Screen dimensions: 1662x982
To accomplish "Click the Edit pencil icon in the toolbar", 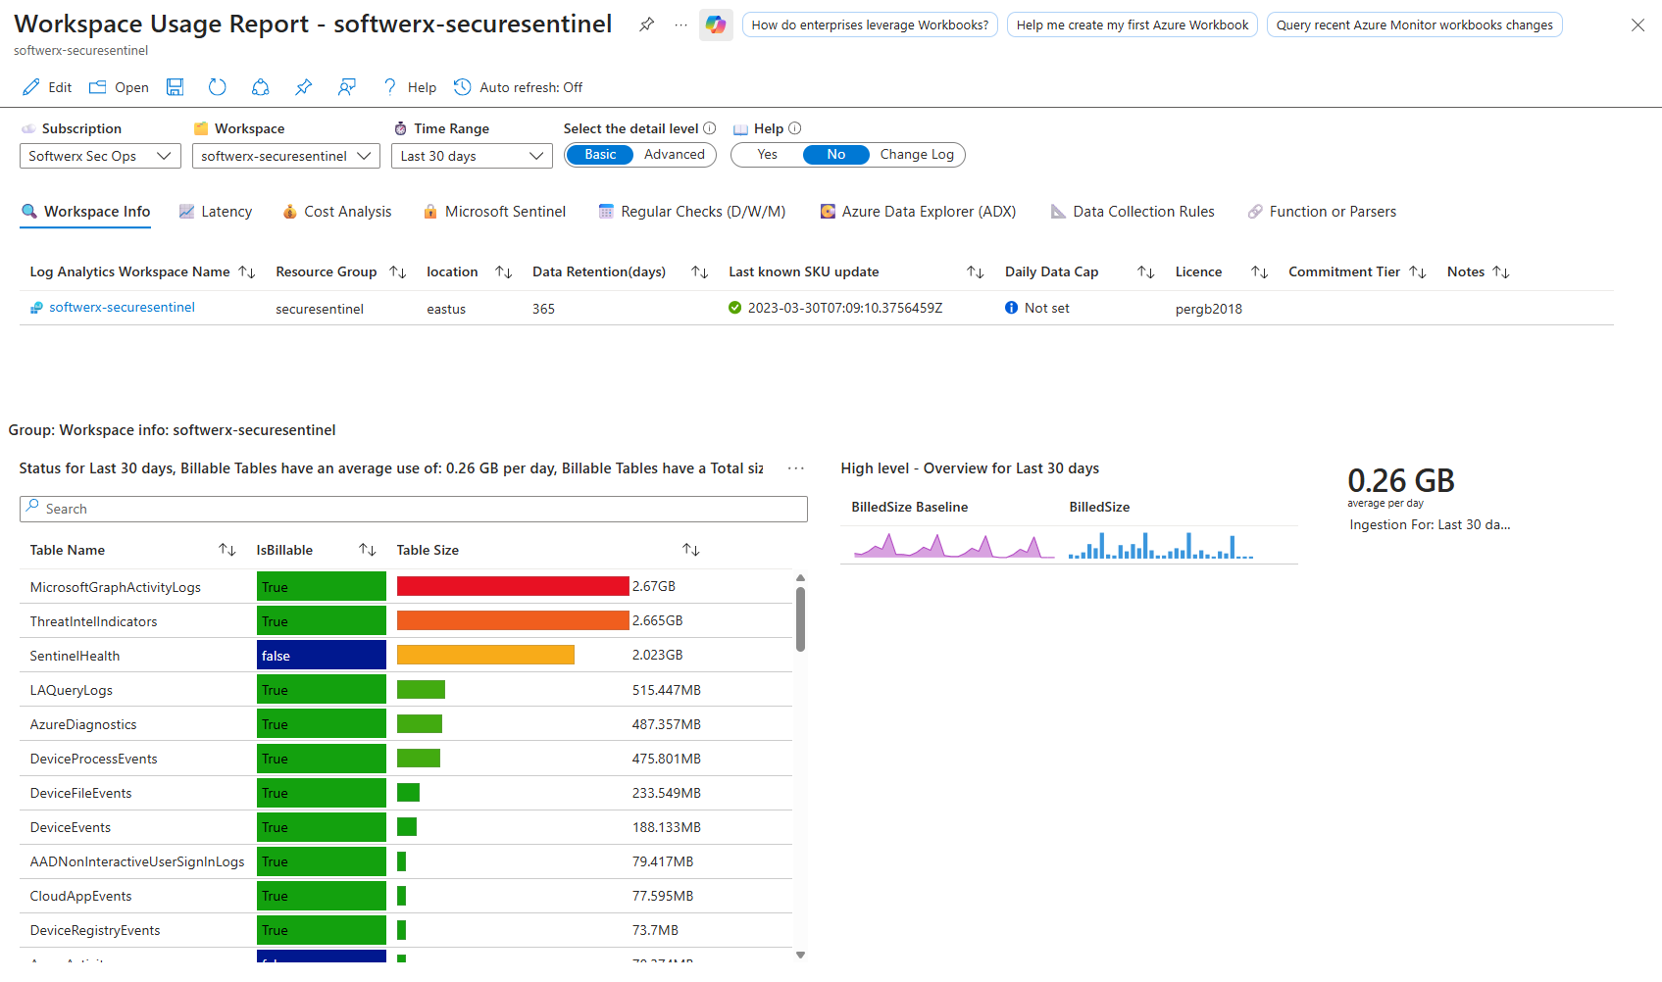I will pyautogui.click(x=31, y=87).
